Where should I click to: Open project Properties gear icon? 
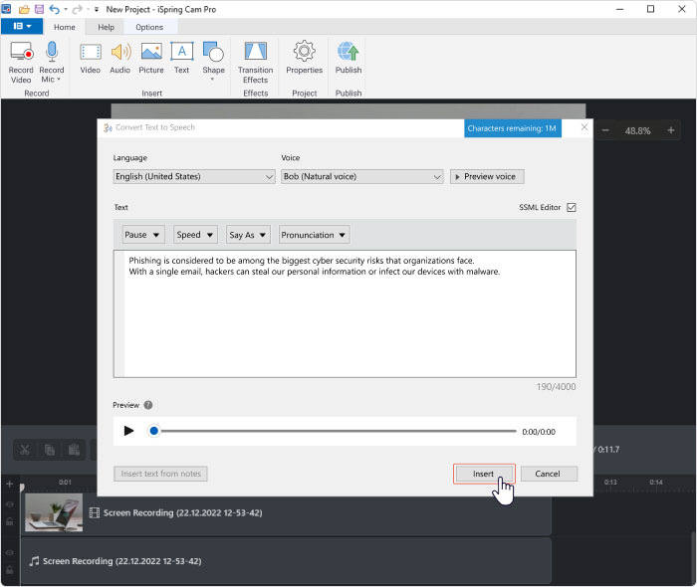pos(304,53)
